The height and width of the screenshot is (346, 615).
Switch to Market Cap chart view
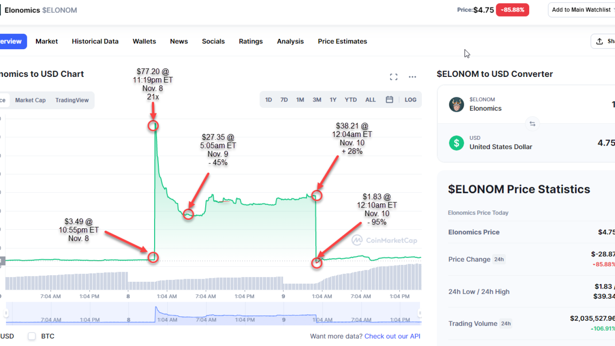click(x=30, y=100)
